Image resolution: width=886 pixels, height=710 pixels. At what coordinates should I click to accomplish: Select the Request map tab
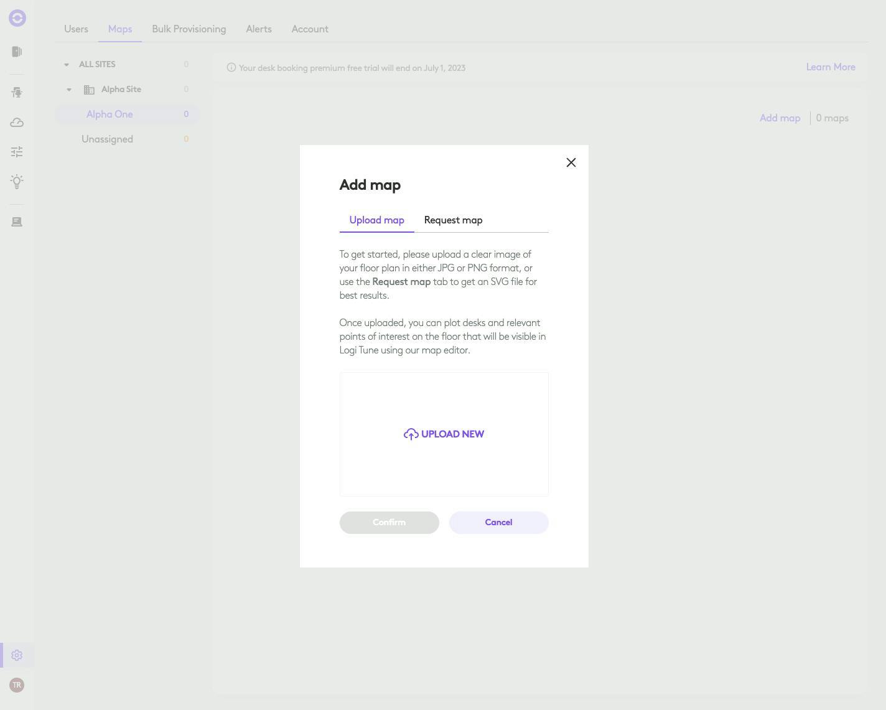(454, 220)
